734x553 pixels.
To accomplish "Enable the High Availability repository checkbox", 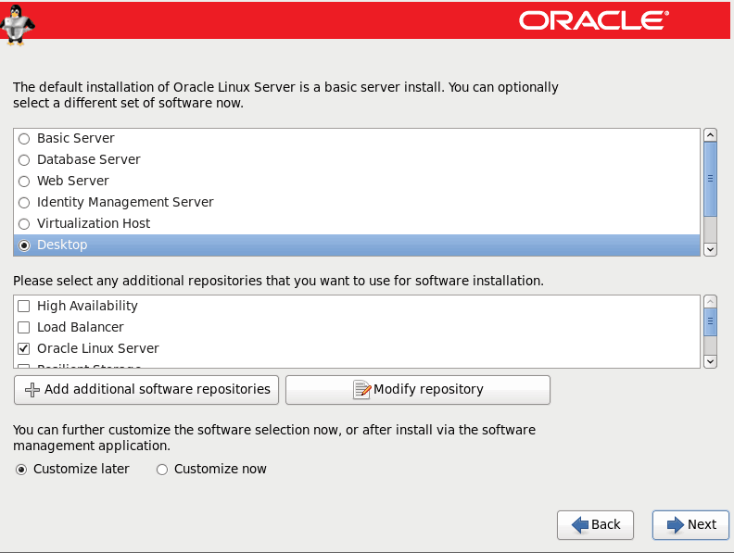I will click(x=23, y=306).
